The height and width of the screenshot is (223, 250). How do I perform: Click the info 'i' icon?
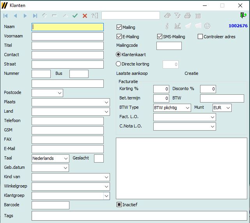(167, 26)
